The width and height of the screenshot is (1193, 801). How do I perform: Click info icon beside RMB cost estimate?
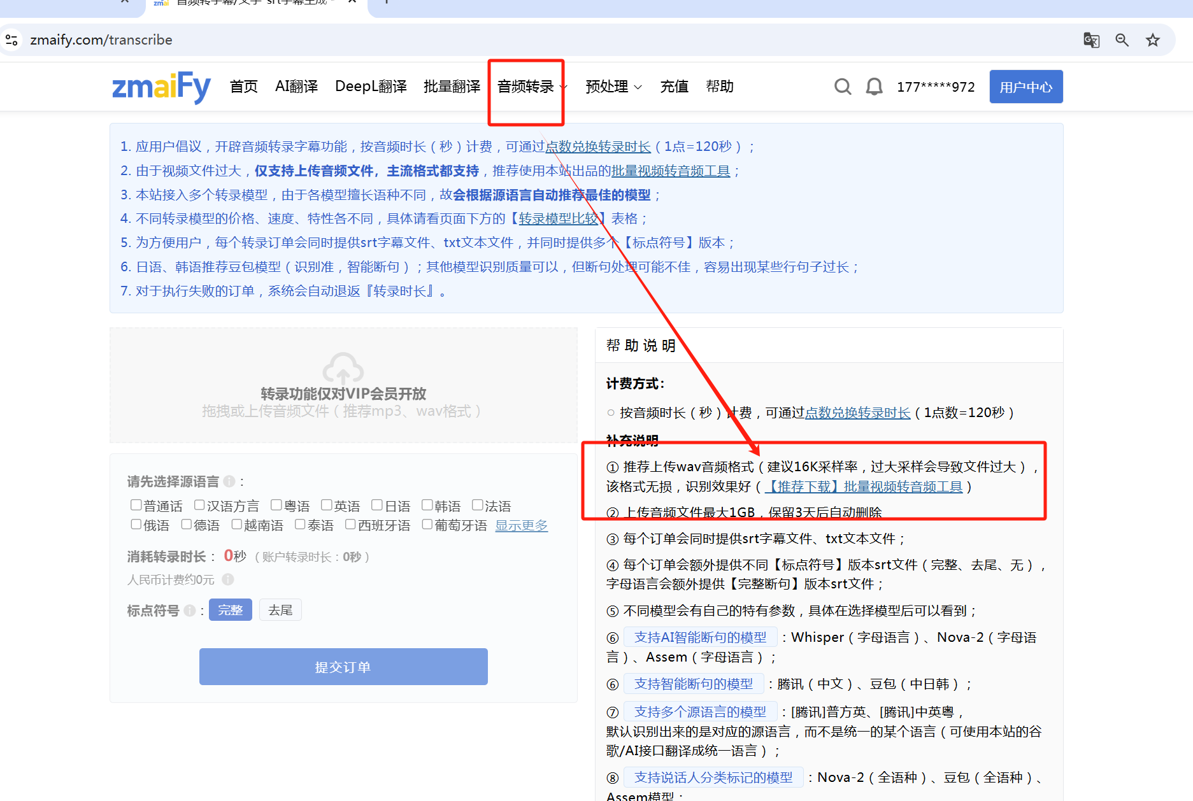pos(228,579)
